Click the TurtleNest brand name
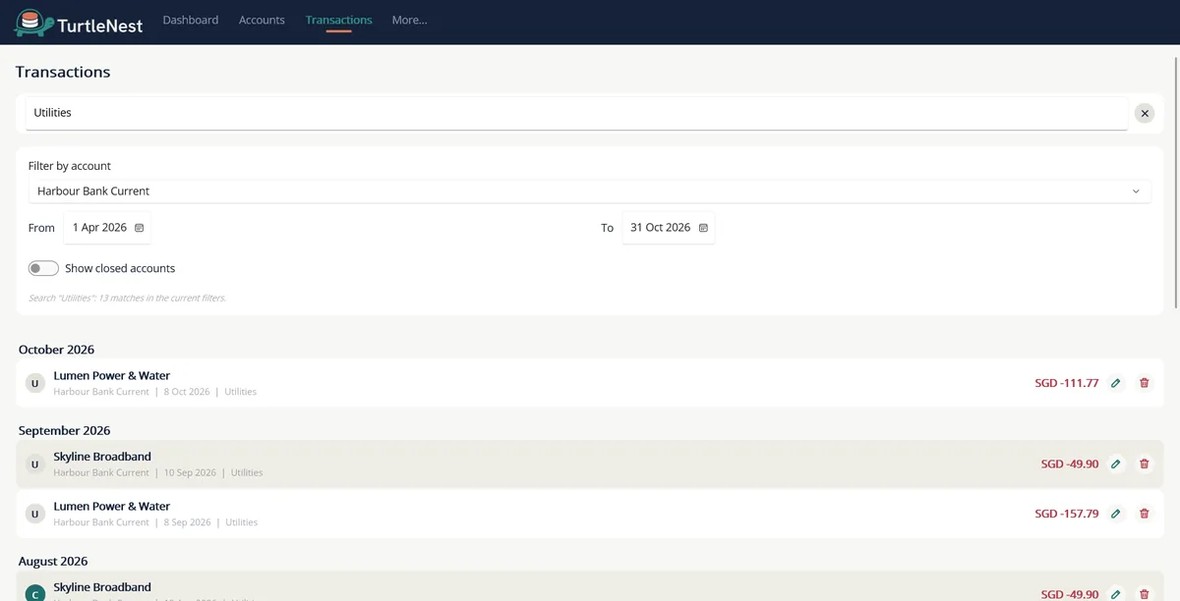 point(100,26)
